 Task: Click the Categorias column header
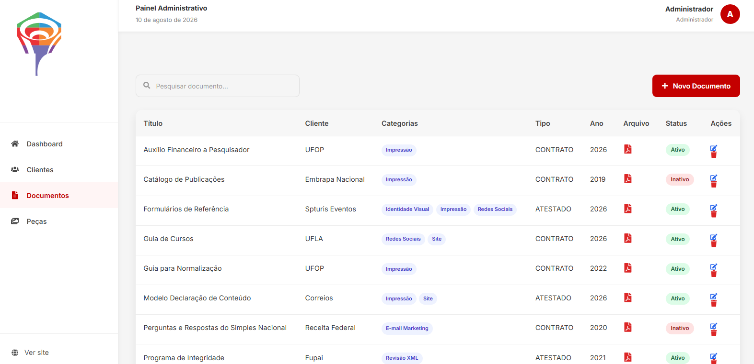coord(400,123)
